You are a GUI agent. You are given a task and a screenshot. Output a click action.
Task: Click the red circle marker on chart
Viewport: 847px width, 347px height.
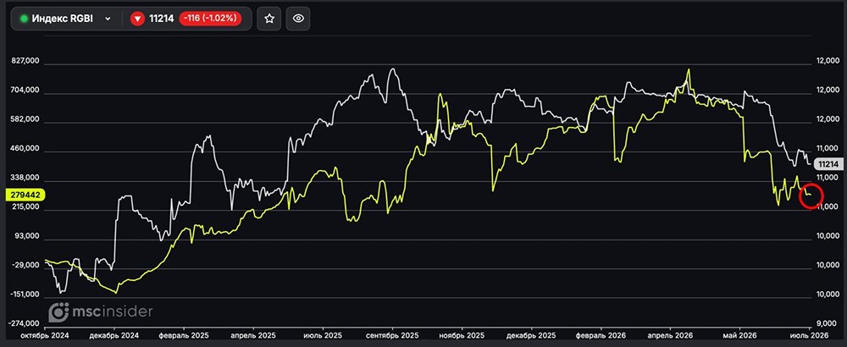tap(811, 196)
